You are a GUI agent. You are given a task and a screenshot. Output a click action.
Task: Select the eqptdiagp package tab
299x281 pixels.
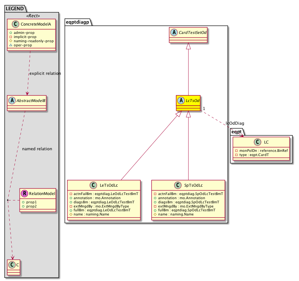coord(78,22)
